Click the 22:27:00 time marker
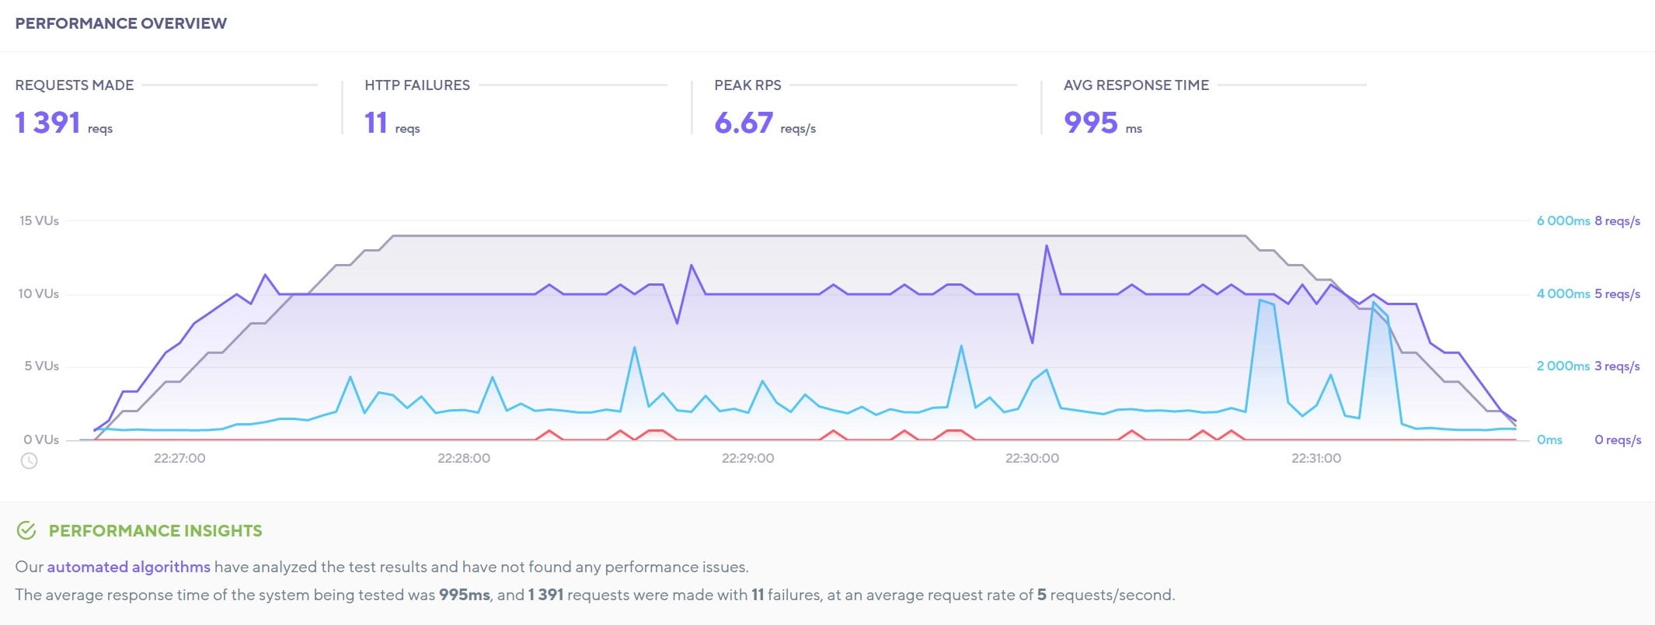 [x=179, y=458]
